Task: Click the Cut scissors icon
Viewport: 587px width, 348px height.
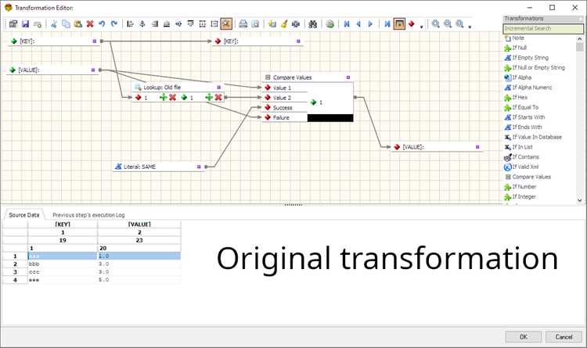Action: (x=54, y=24)
